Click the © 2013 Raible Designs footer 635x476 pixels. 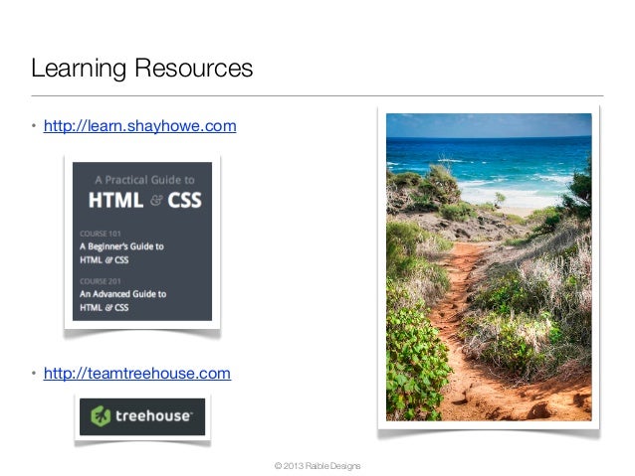pos(317,466)
